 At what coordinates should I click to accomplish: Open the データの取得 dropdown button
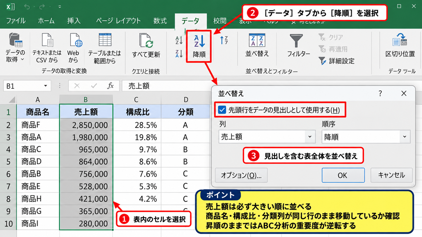point(15,48)
